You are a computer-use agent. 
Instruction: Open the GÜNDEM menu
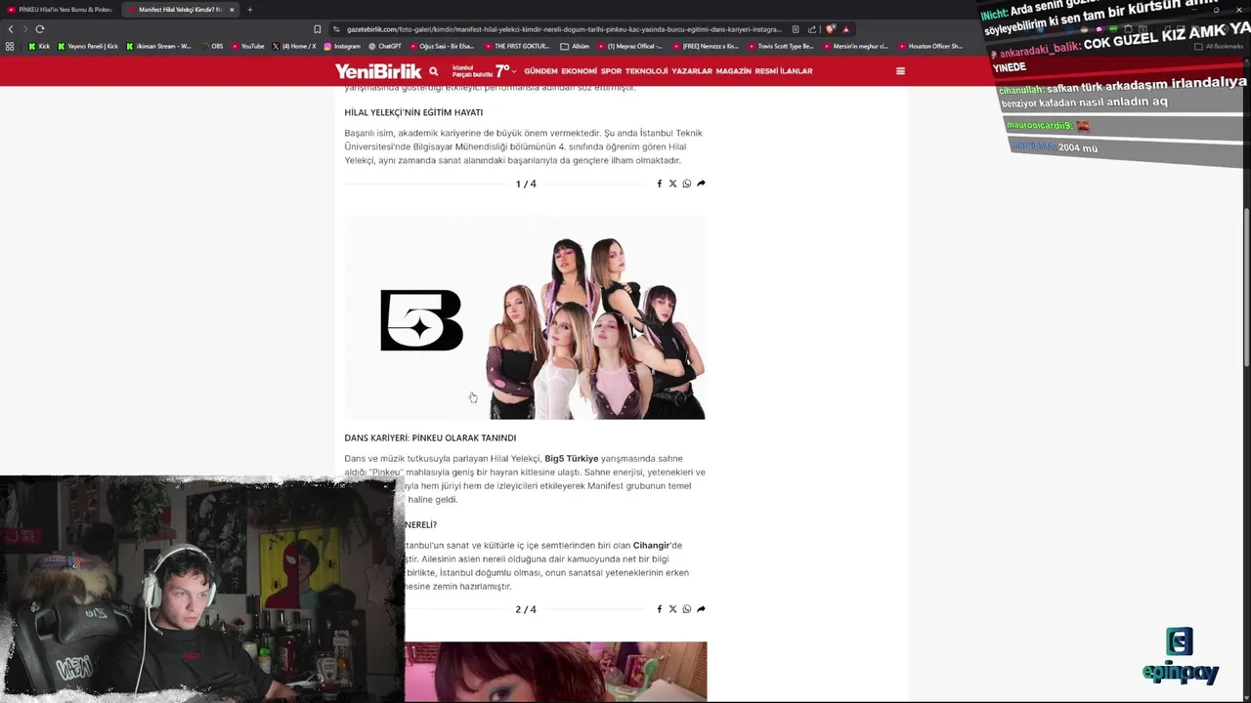tap(540, 71)
